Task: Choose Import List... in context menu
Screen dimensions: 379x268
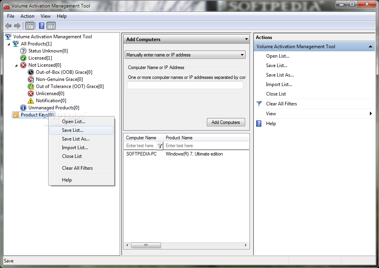Action: (x=81, y=148)
